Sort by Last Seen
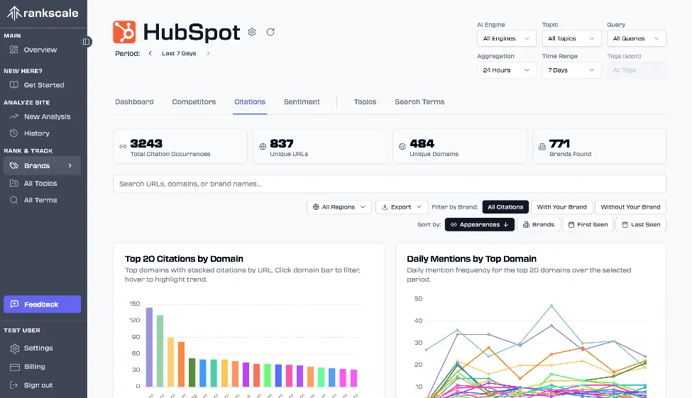This screenshot has width=692, height=398. tap(641, 225)
